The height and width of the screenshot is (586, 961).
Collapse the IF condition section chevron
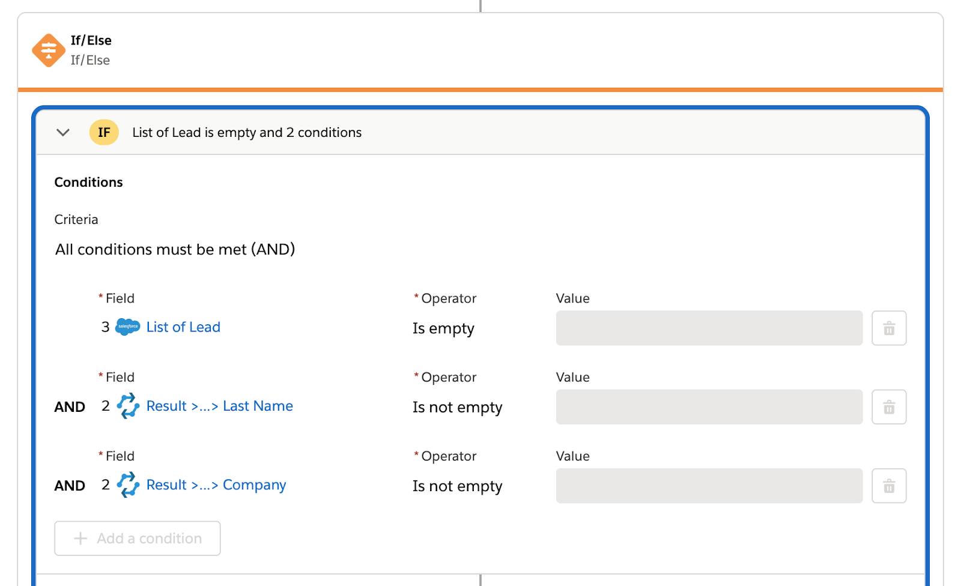[63, 133]
